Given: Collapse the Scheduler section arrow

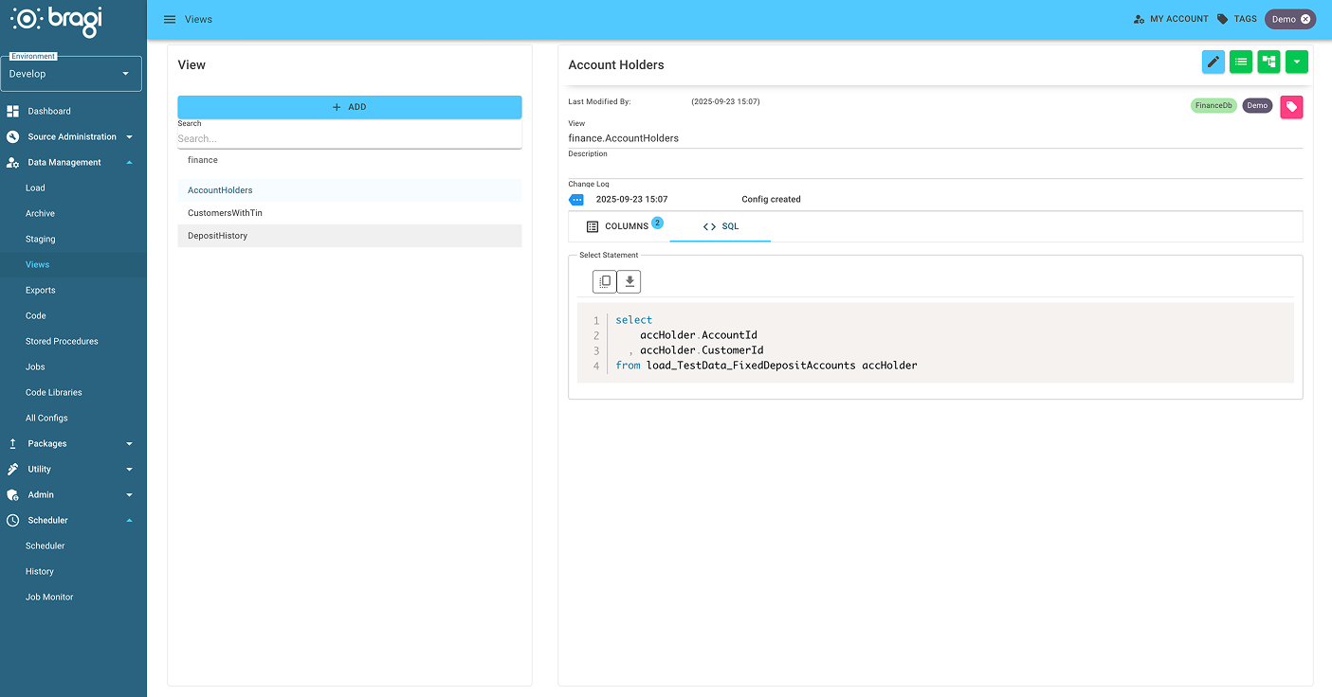Looking at the screenshot, I should pyautogui.click(x=129, y=521).
